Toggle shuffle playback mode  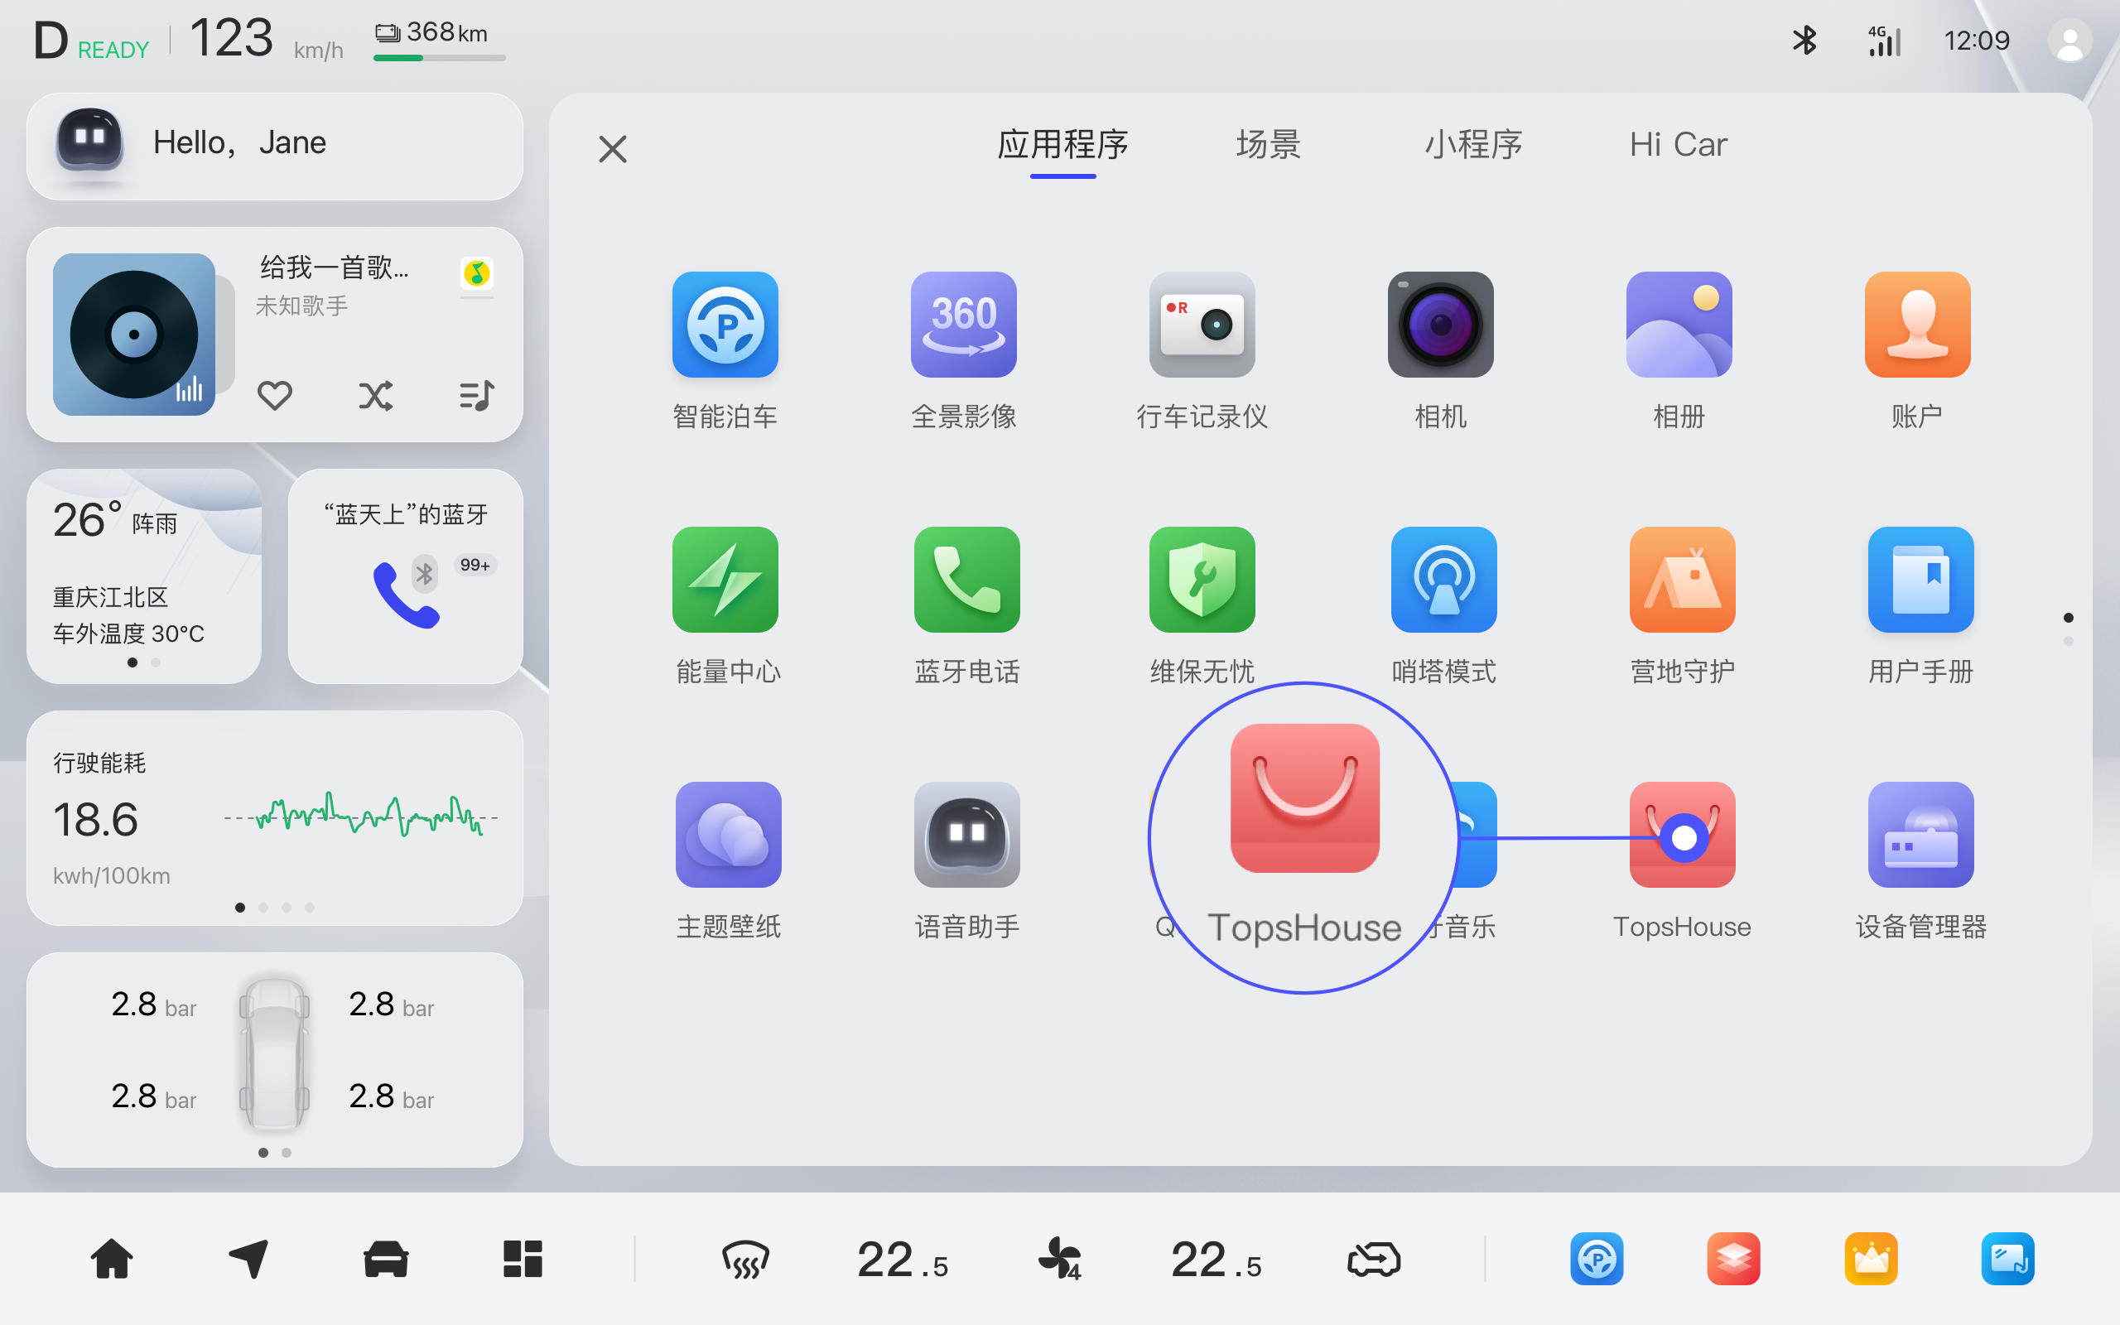coord(375,395)
